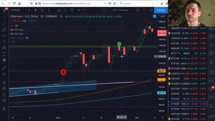Change the USD price scale currency
This screenshot has height=121, width=215.
162,16
